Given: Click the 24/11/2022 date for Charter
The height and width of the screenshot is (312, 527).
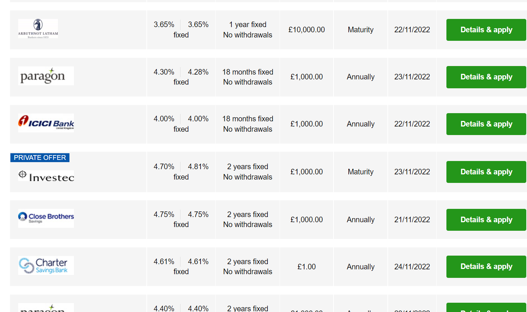Looking at the screenshot, I should coord(412,267).
